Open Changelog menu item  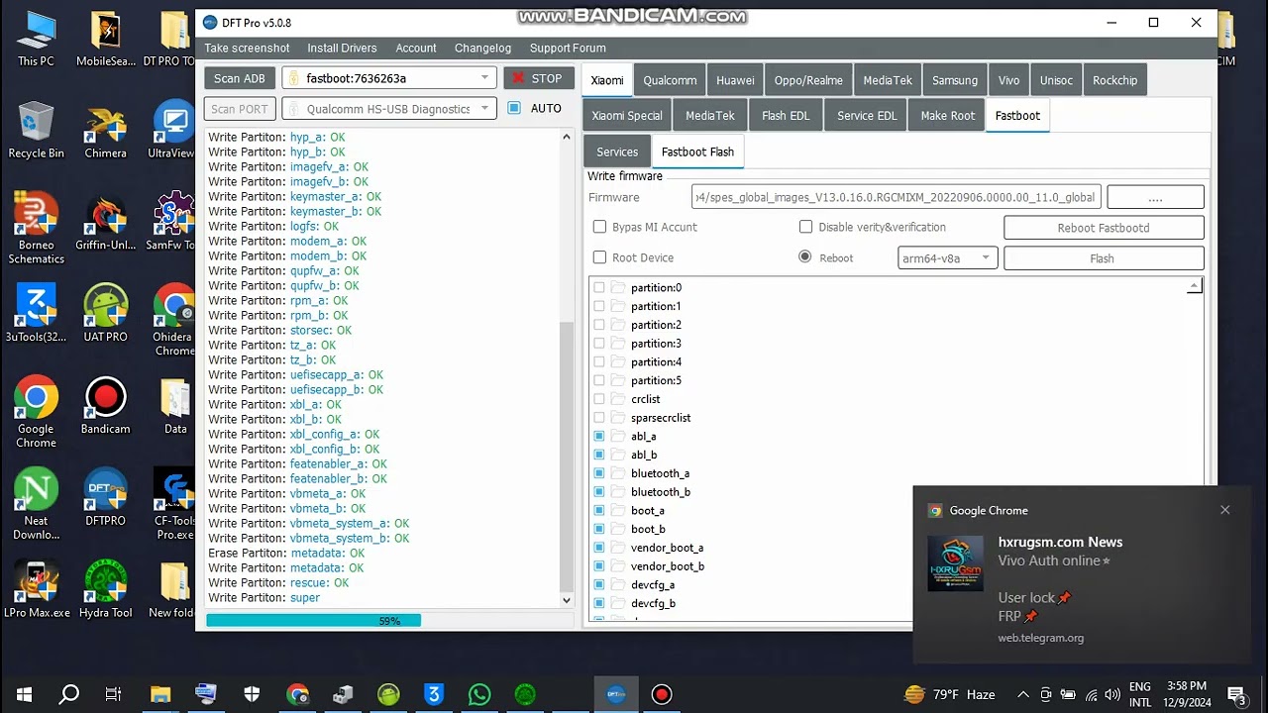(x=482, y=48)
